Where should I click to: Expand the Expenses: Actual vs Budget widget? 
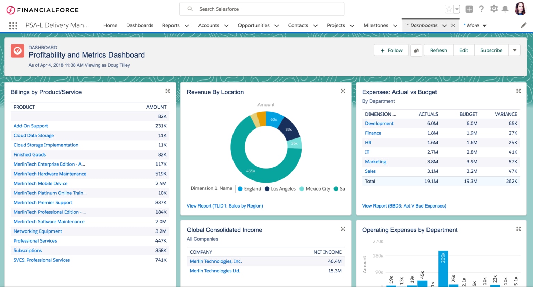pyautogui.click(x=518, y=91)
